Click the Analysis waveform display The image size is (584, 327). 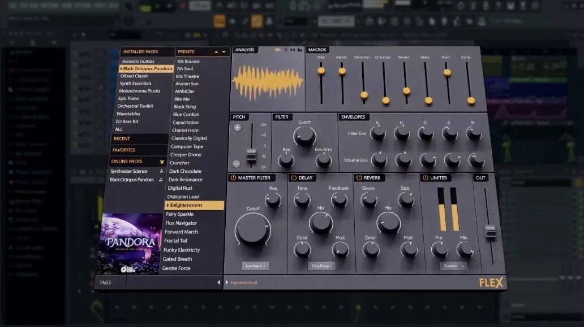(268, 83)
